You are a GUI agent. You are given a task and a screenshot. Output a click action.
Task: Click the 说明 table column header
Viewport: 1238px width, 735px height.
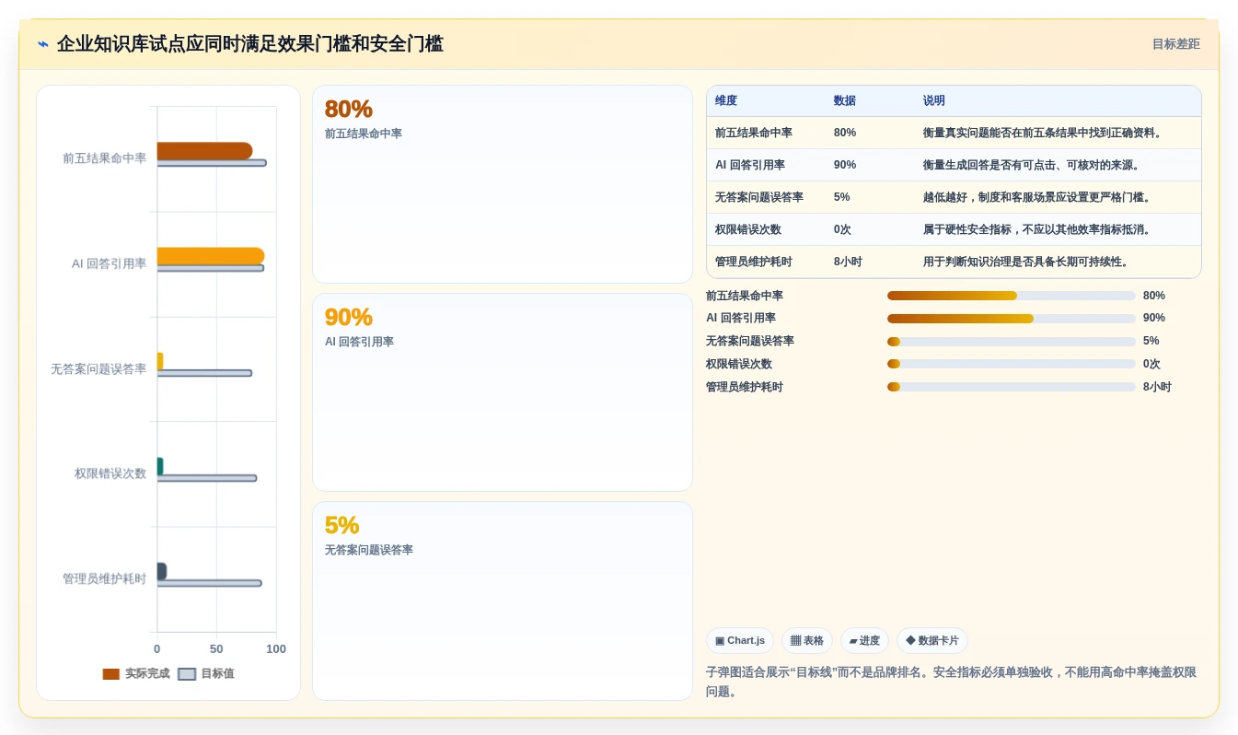click(x=934, y=101)
